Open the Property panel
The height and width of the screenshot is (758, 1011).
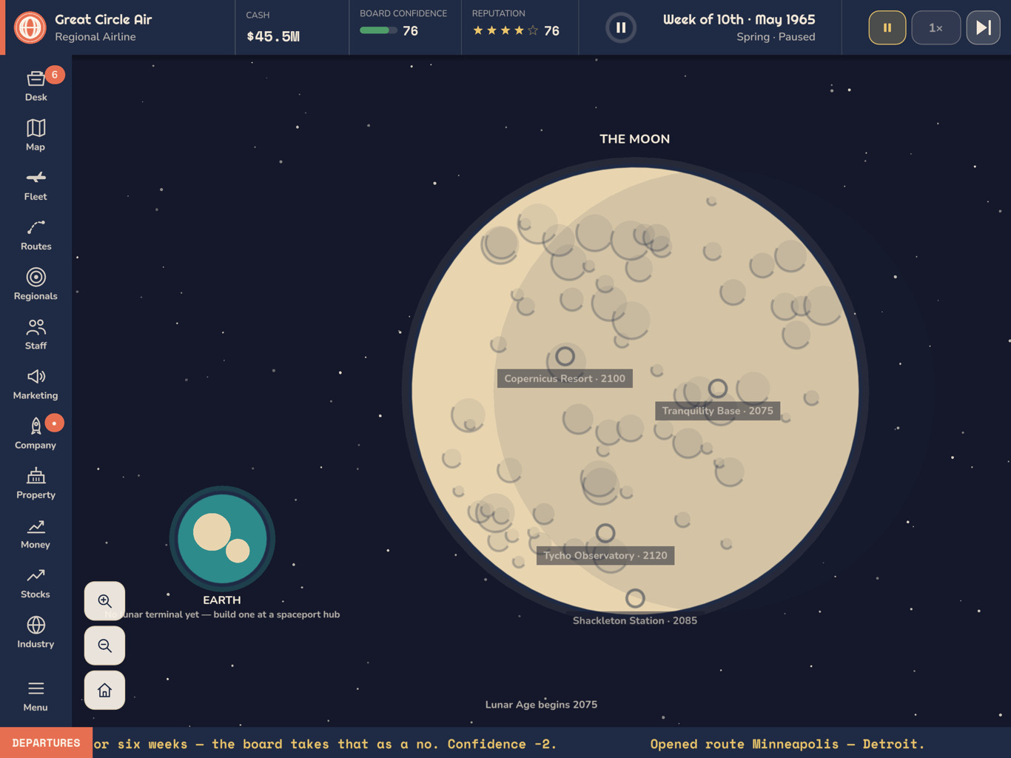(36, 483)
